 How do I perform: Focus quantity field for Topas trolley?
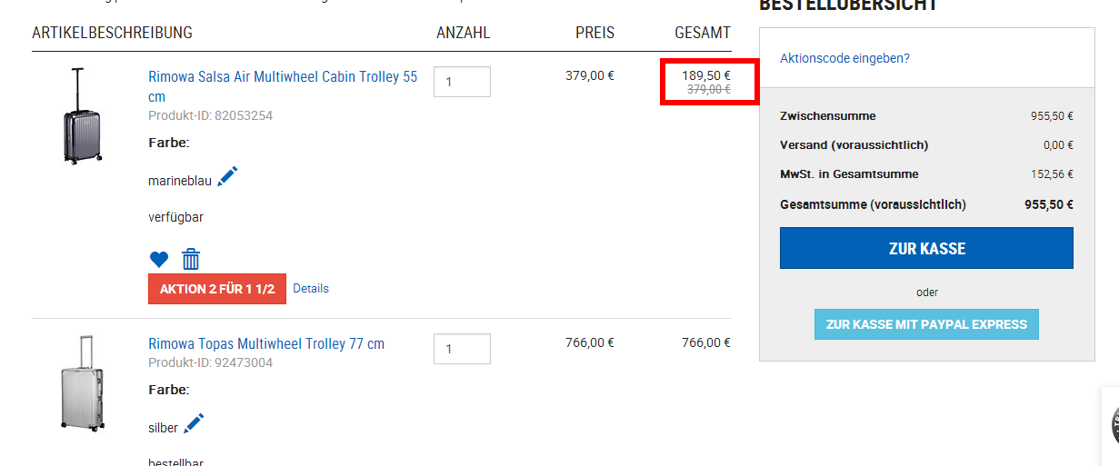click(x=462, y=349)
